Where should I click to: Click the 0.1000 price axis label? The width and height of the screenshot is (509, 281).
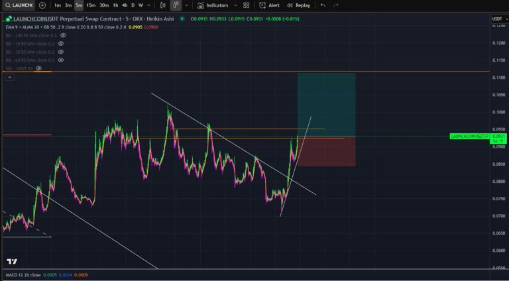tap(498, 112)
